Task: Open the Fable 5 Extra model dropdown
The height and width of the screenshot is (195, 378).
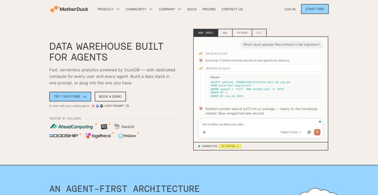Action: coord(291,132)
